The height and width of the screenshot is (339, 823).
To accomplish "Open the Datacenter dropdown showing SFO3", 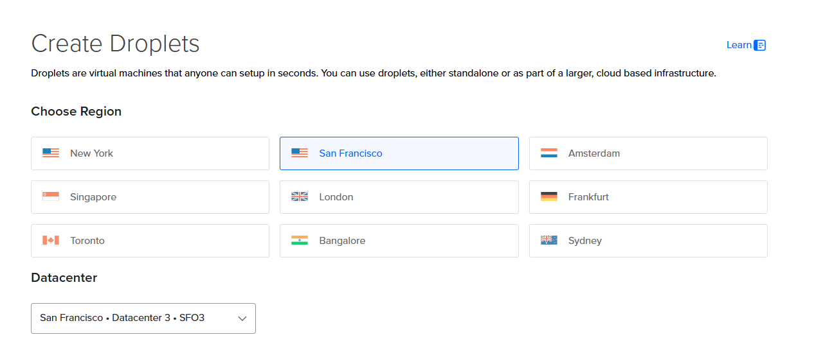I will (x=143, y=318).
